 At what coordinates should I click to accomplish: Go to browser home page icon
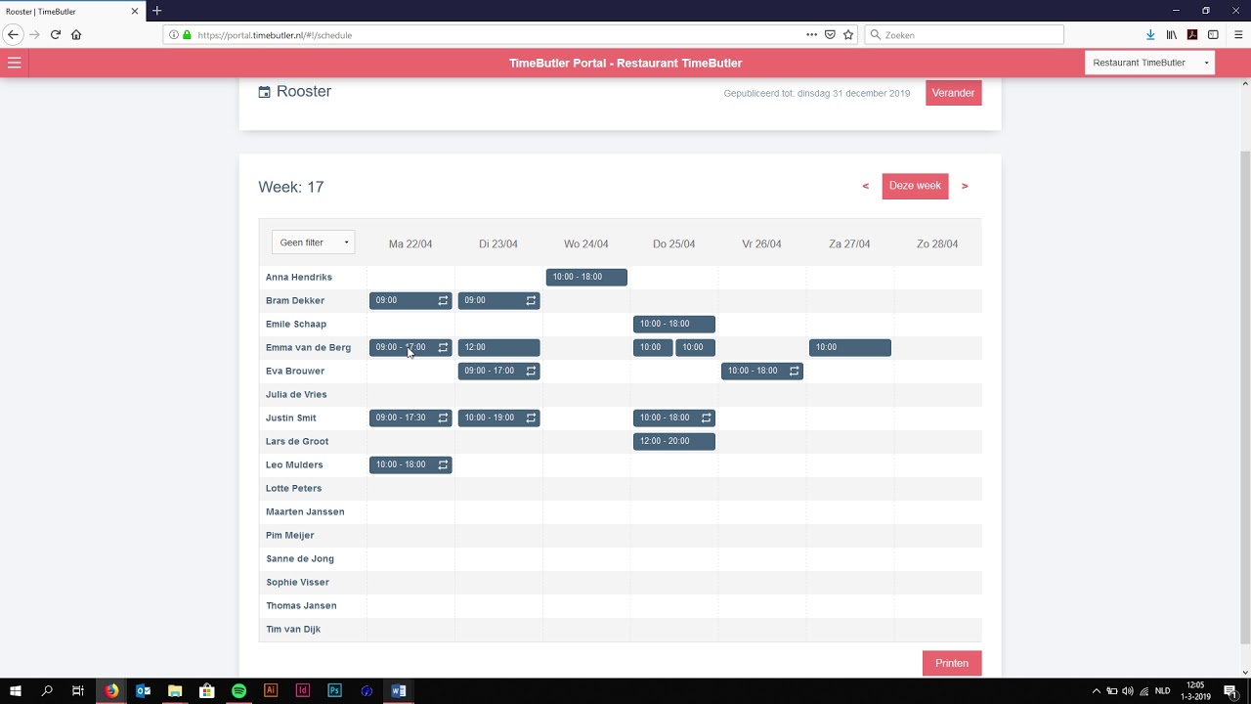[x=76, y=34]
